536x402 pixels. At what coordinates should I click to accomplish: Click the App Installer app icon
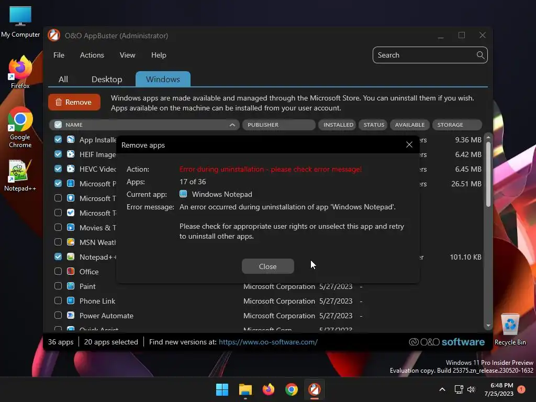point(71,139)
